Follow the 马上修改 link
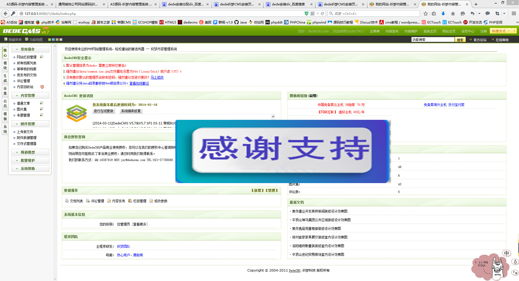Screen dimensions: 519x281 157,77
